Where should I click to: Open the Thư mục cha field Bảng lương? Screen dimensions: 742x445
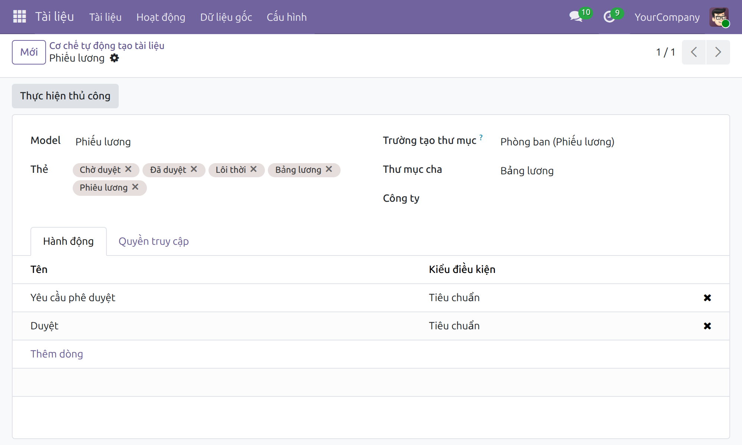click(527, 171)
